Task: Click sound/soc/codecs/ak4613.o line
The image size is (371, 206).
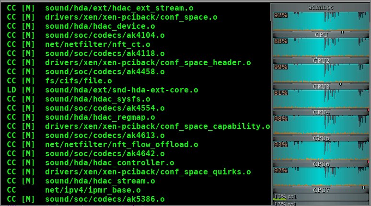Action: click(86, 136)
